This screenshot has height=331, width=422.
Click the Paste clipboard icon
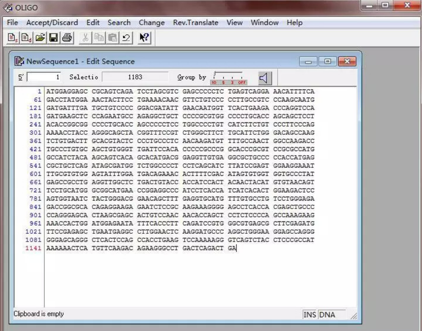coord(113,38)
